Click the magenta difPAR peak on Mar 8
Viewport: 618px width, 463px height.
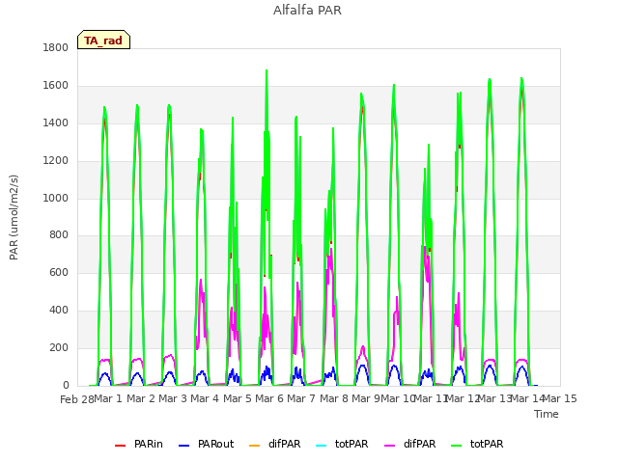pyautogui.click(x=331, y=249)
